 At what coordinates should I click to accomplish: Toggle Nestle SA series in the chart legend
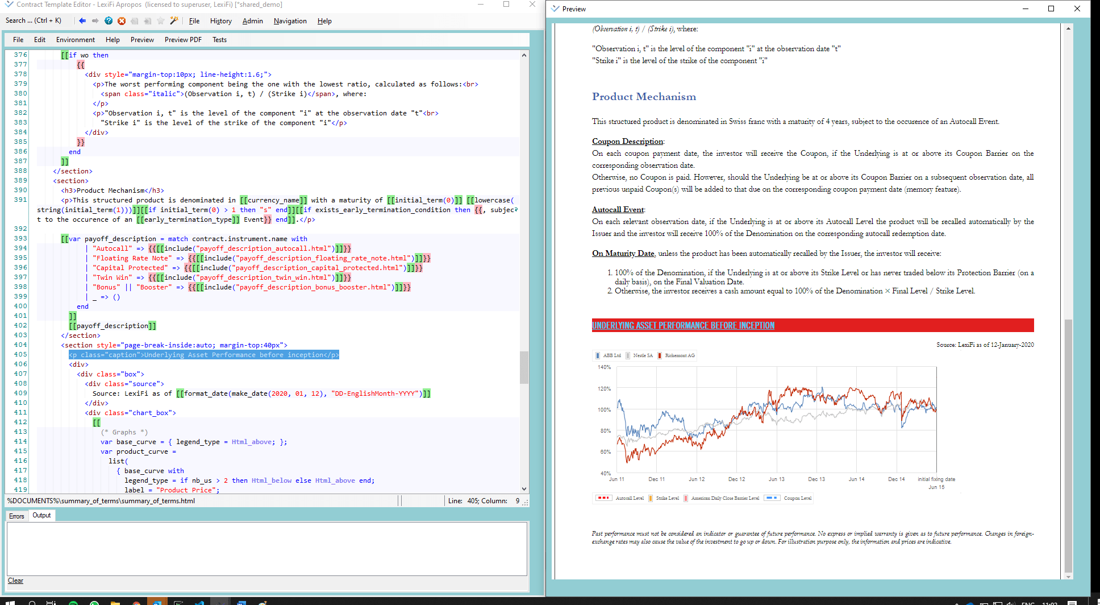pos(641,355)
